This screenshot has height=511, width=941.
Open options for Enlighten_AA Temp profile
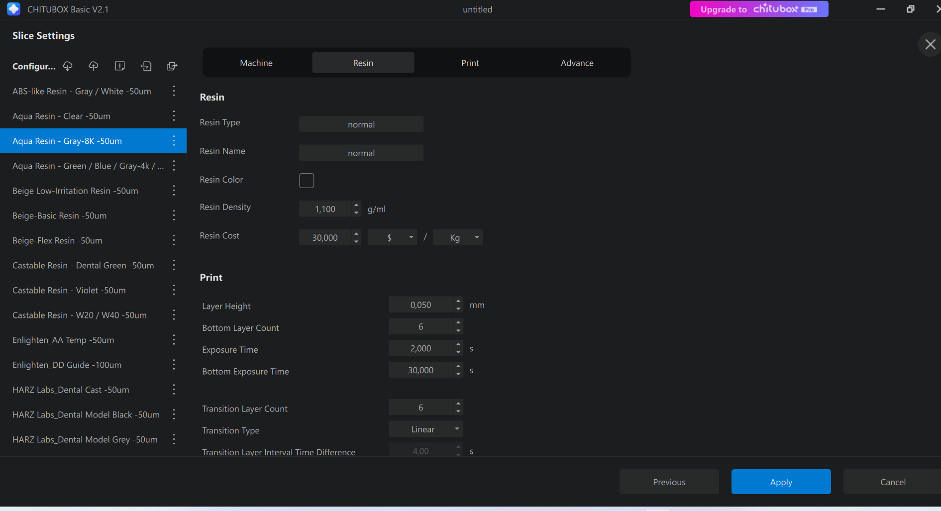pos(174,340)
